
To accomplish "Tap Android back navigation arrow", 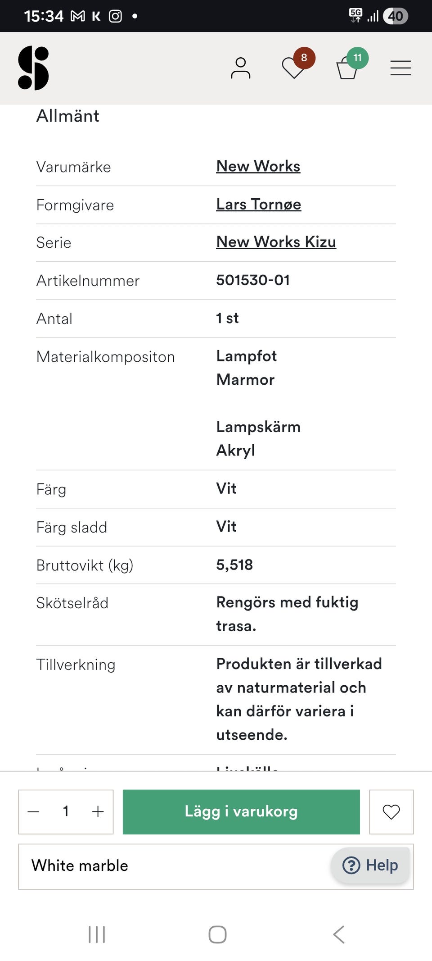I will [x=339, y=934].
